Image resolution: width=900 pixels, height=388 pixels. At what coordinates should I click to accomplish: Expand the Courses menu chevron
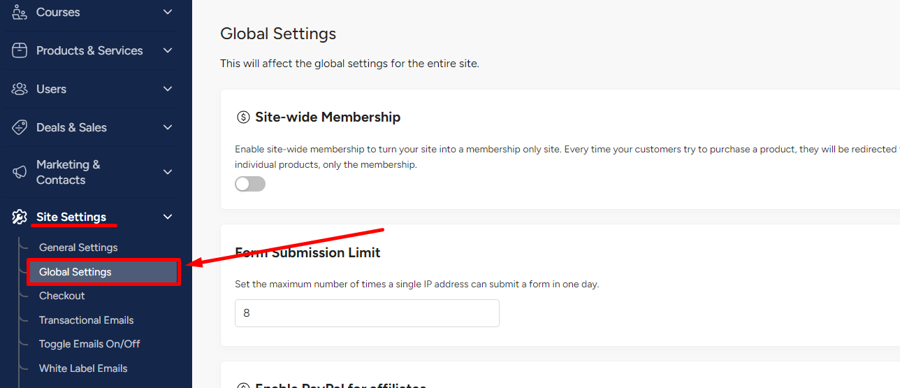click(167, 12)
